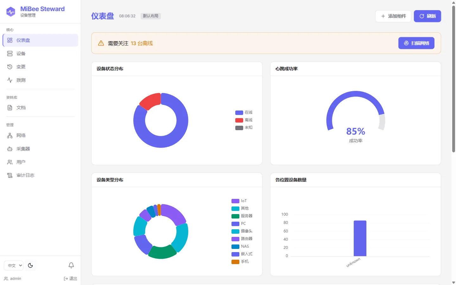Screen dimensions: 456x285
Task: Click the 采集器 bot icon in the sidebar
Action: [10, 149]
